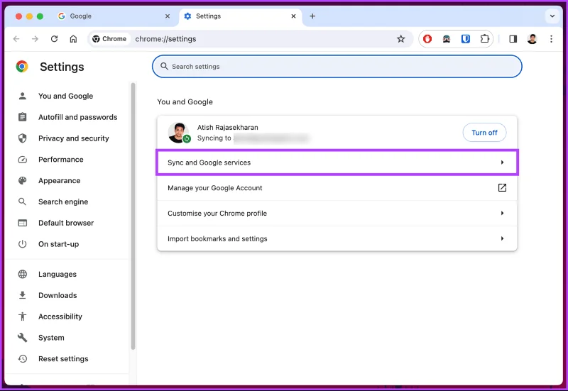Click the forward navigation arrow
The image size is (568, 391).
click(x=35, y=39)
